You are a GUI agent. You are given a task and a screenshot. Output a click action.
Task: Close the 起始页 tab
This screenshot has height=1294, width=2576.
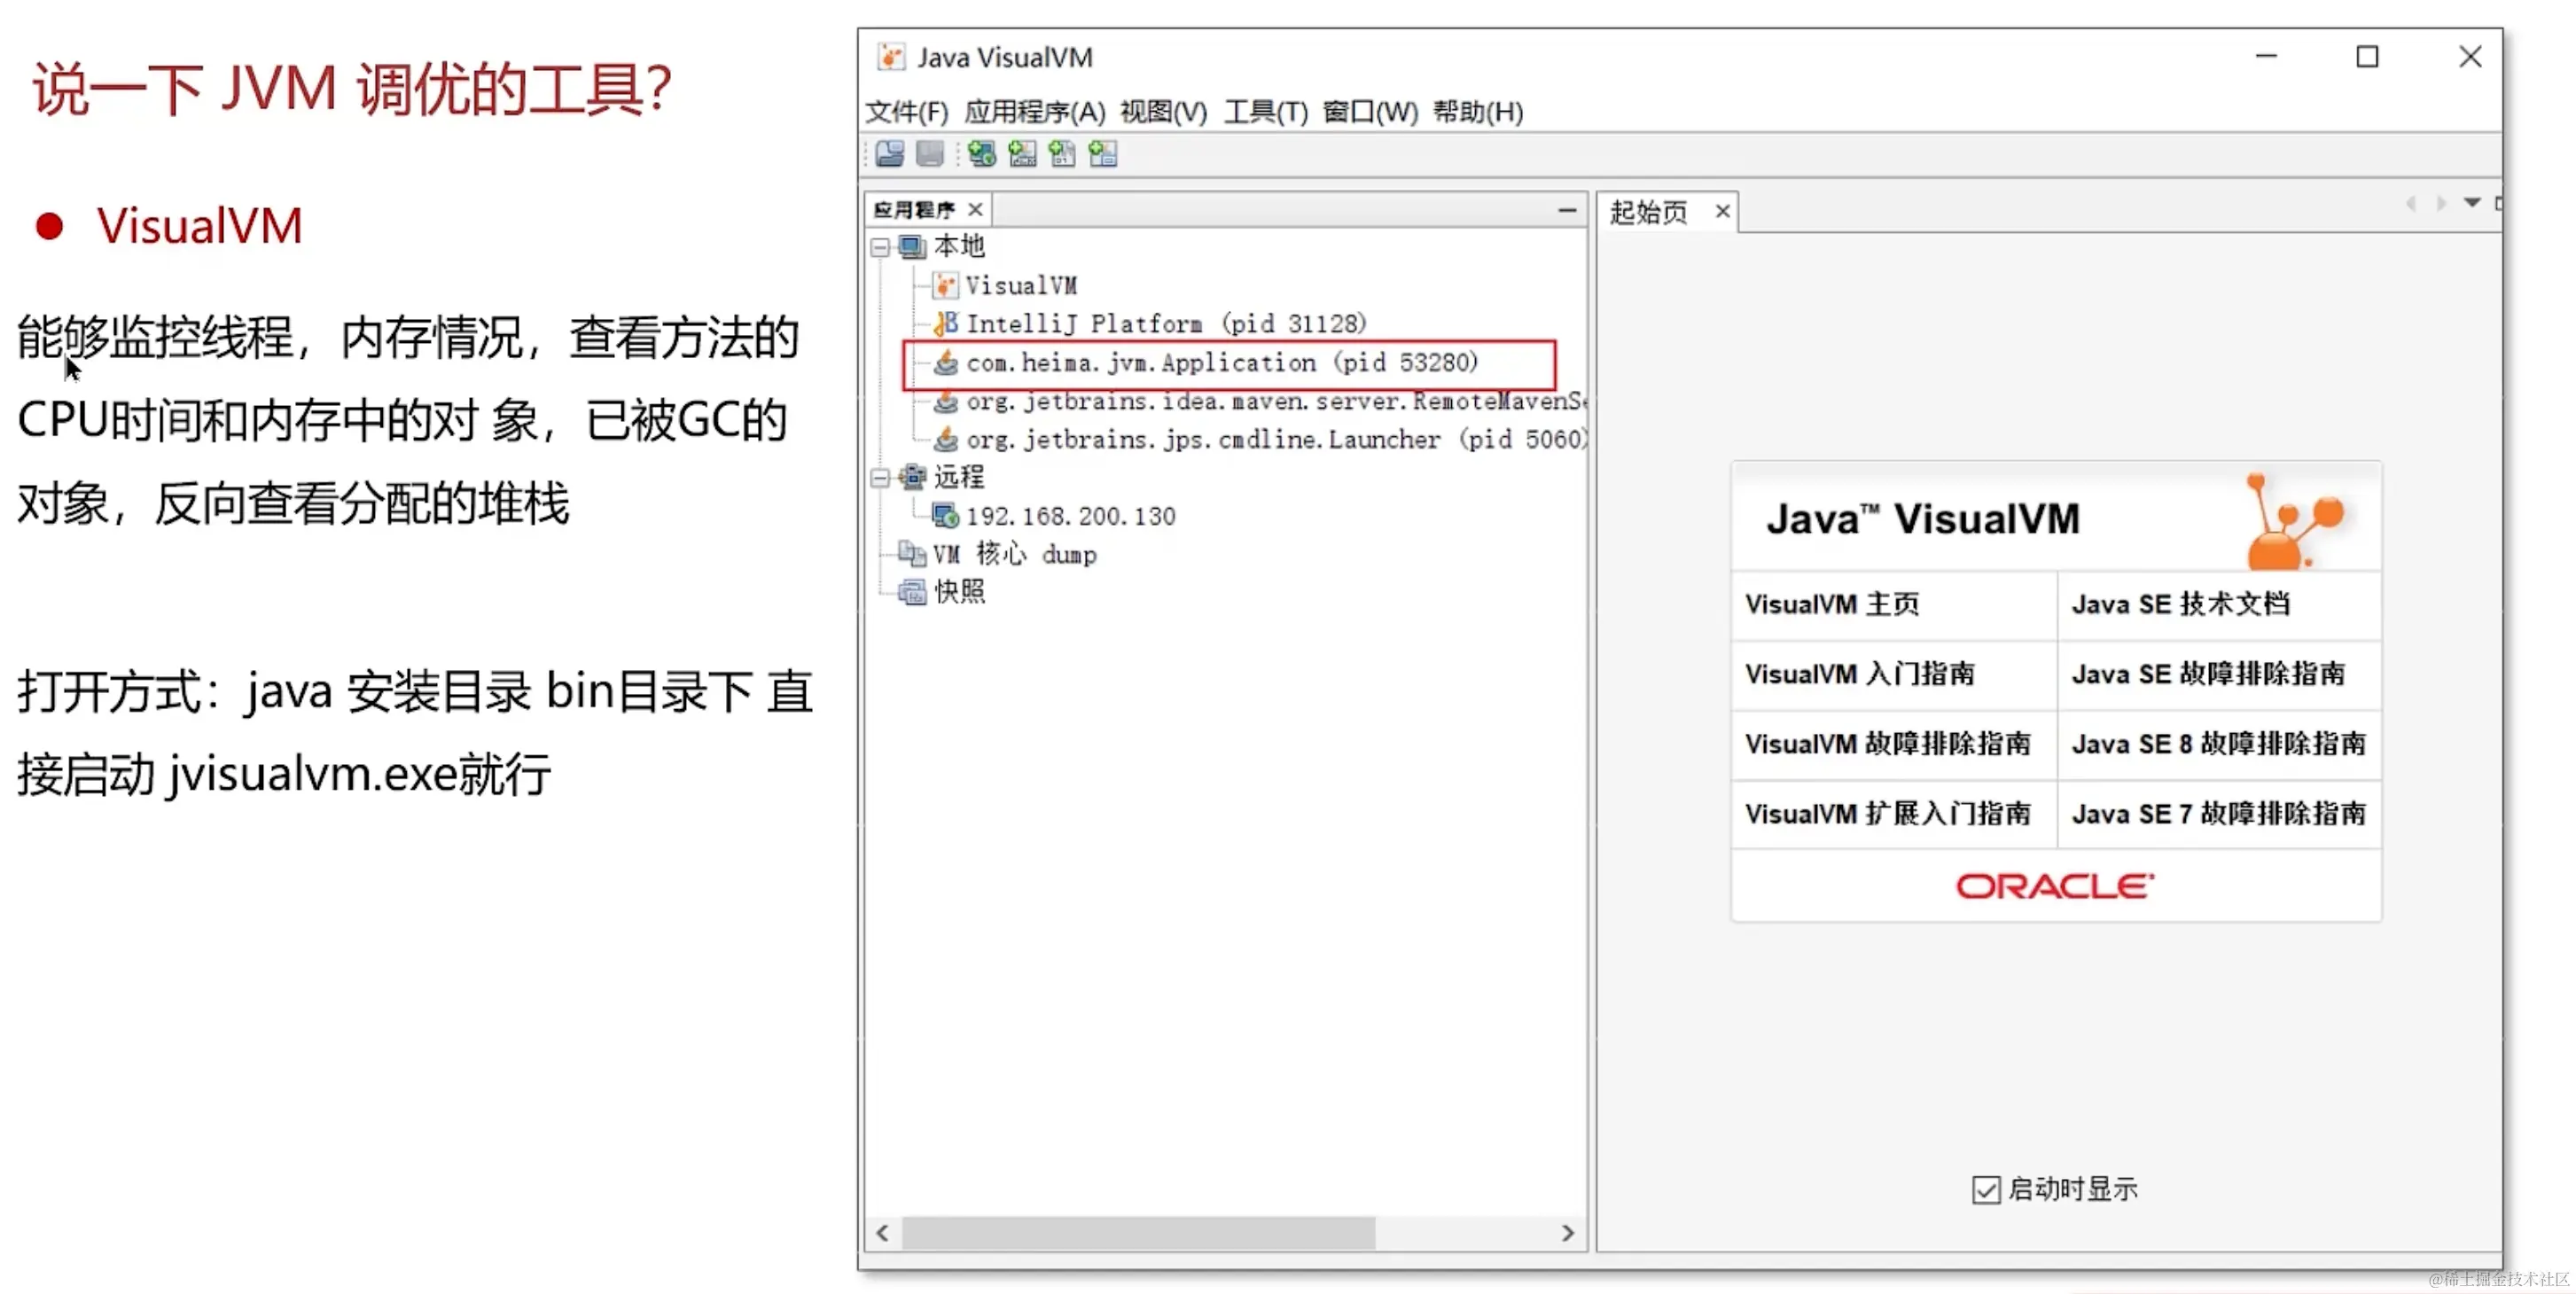click(1722, 211)
